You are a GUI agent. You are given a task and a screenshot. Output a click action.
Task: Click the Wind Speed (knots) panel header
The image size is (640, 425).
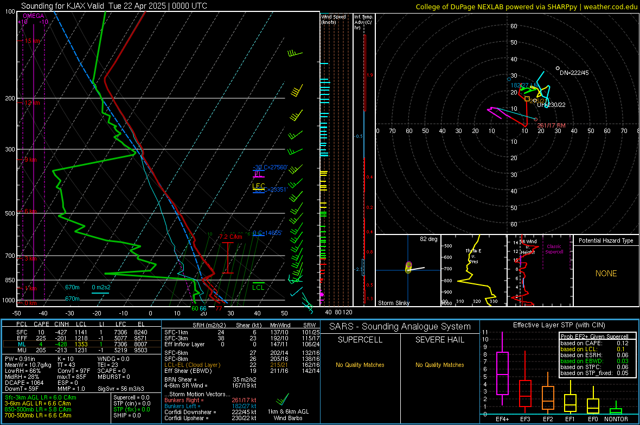pos(333,19)
